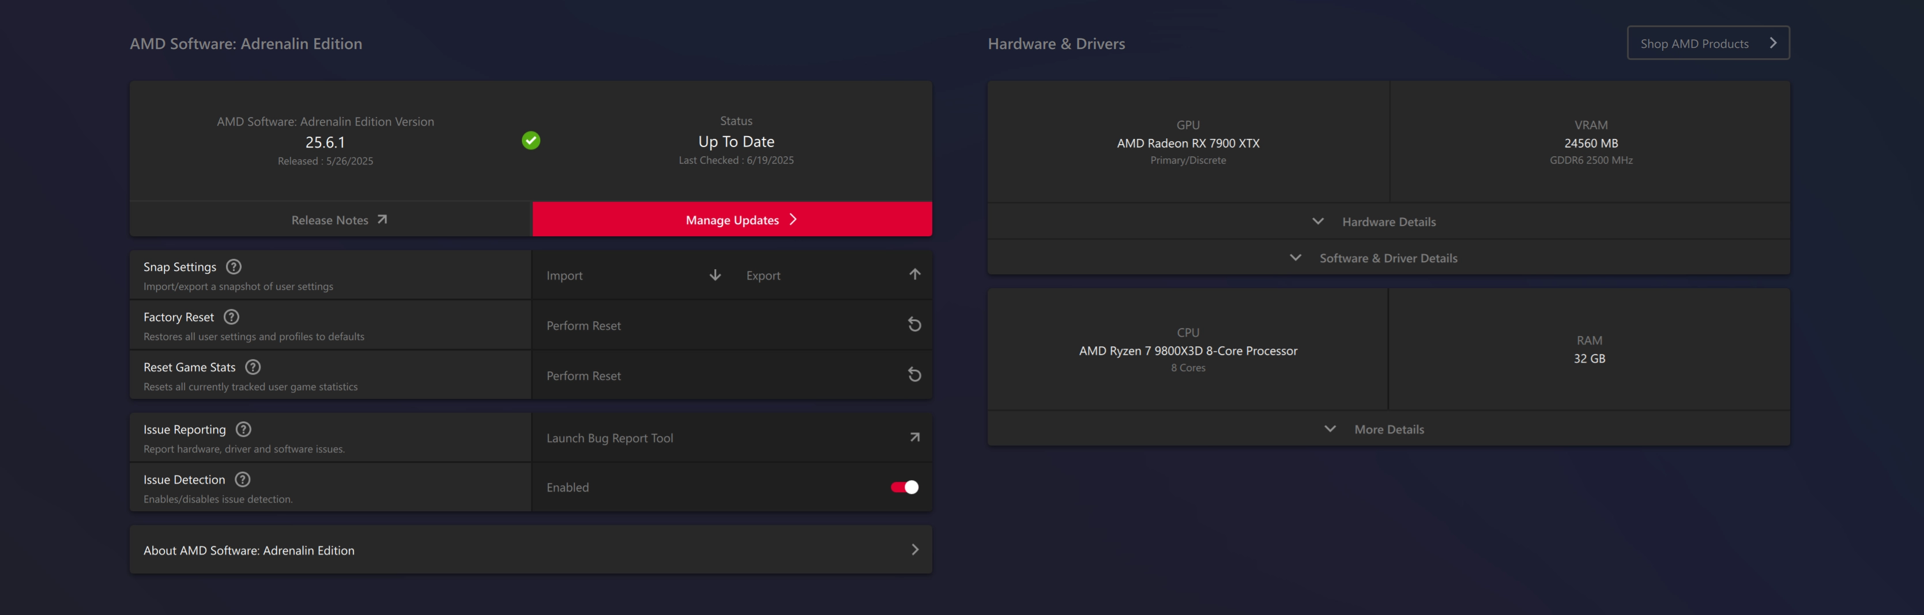The height and width of the screenshot is (615, 1924).
Task: Click the Snap Settings label
Action: click(x=179, y=266)
